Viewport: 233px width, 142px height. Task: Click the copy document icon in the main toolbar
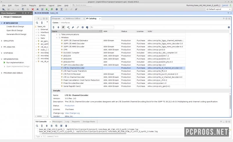click(23, 9)
